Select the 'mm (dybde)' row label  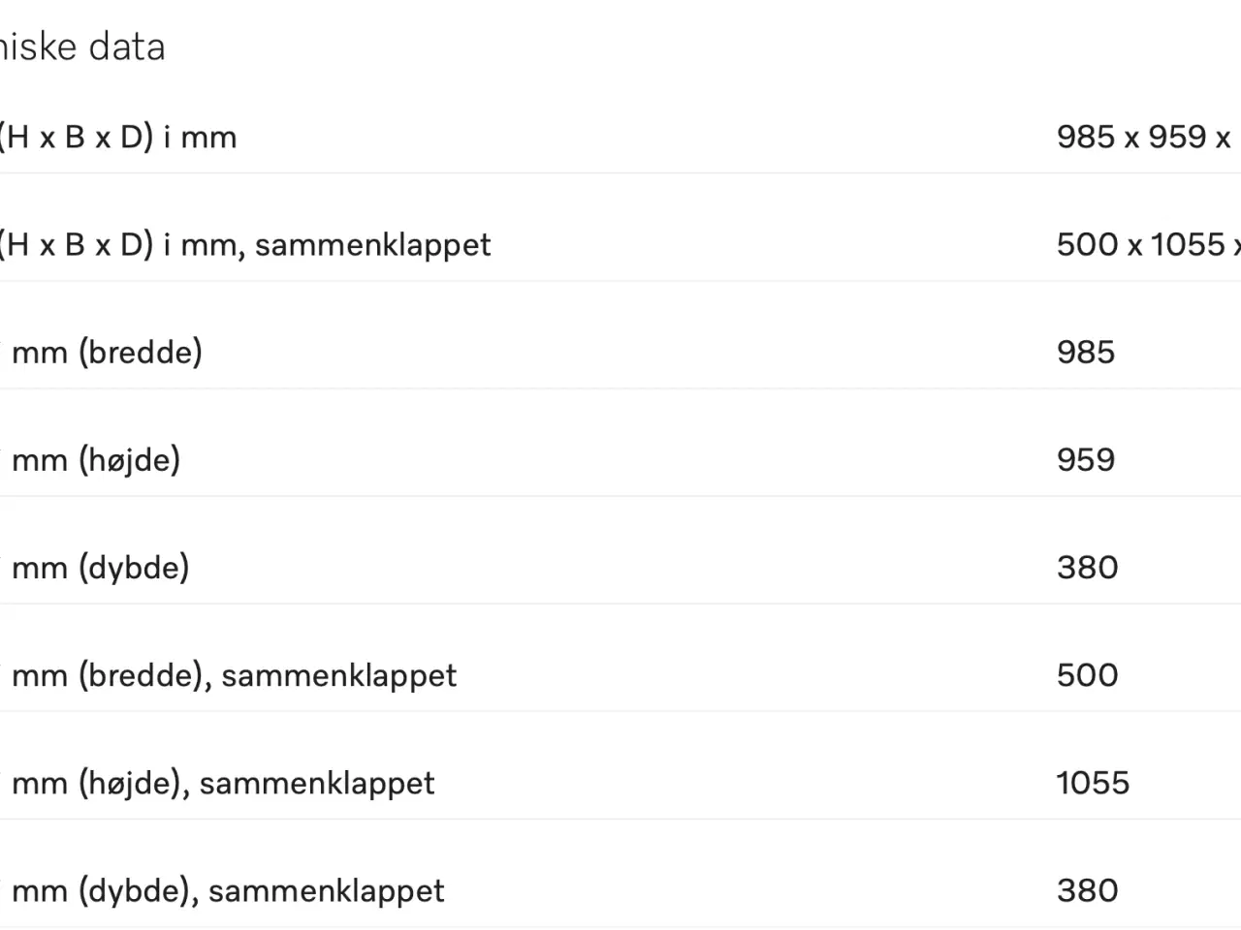pos(100,567)
